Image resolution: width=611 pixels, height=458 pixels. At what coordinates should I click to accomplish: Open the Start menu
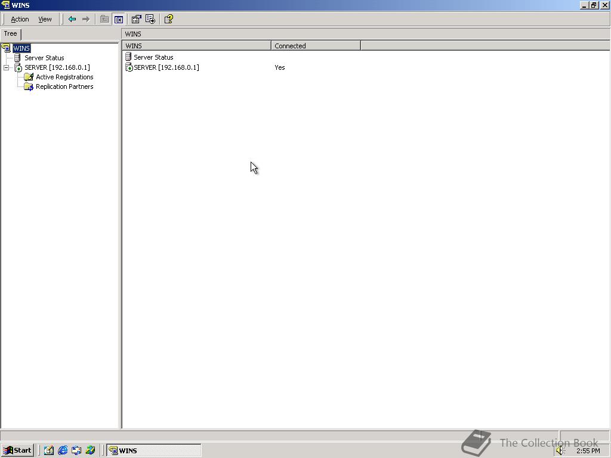[17, 451]
